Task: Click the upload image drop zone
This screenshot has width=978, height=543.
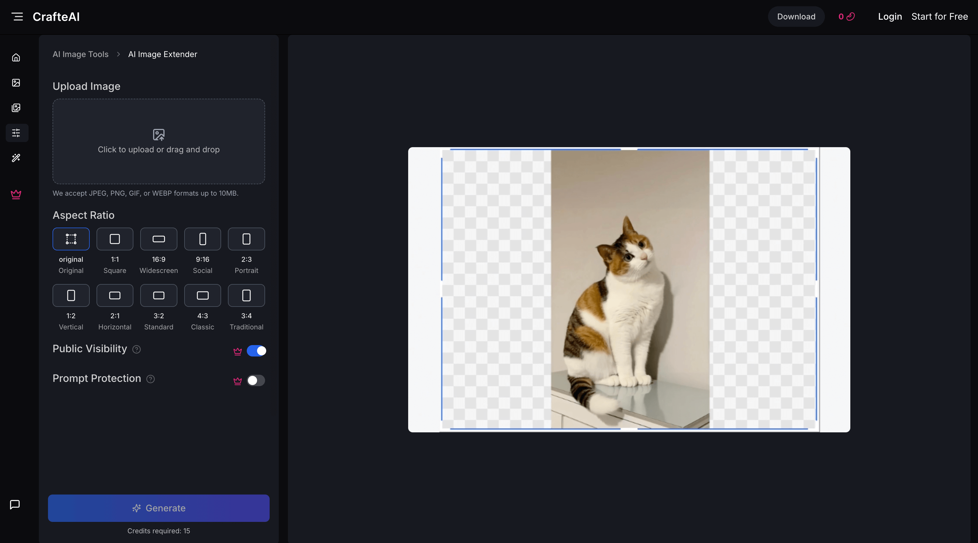Action: [158, 142]
